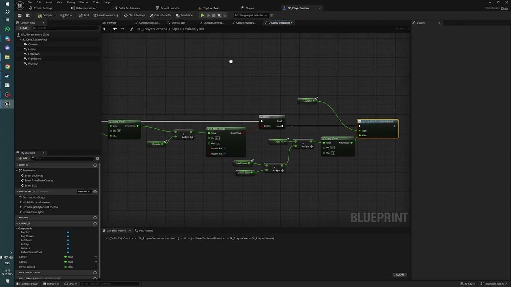Screen dimensions: 511x287
Task: Open the Content Drawer
Action: [x=28, y=284]
